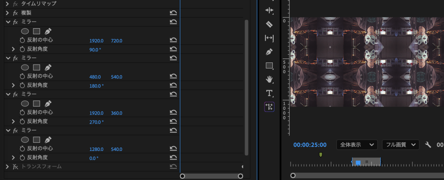Select the Hand tool

[x=269, y=79]
